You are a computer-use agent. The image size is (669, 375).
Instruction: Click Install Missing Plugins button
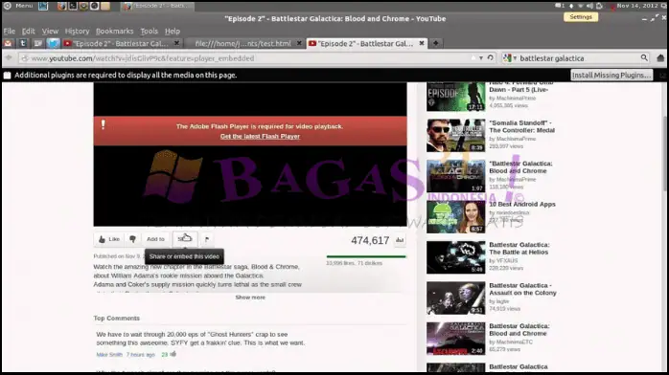tap(611, 75)
